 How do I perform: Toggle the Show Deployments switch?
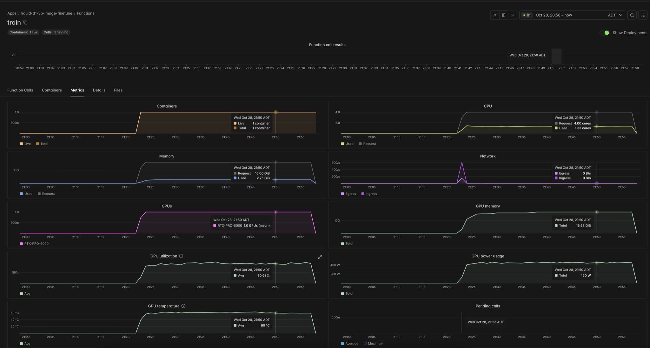[x=605, y=33]
